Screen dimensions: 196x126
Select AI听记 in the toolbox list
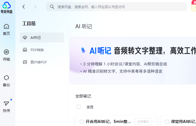(x=42, y=37)
